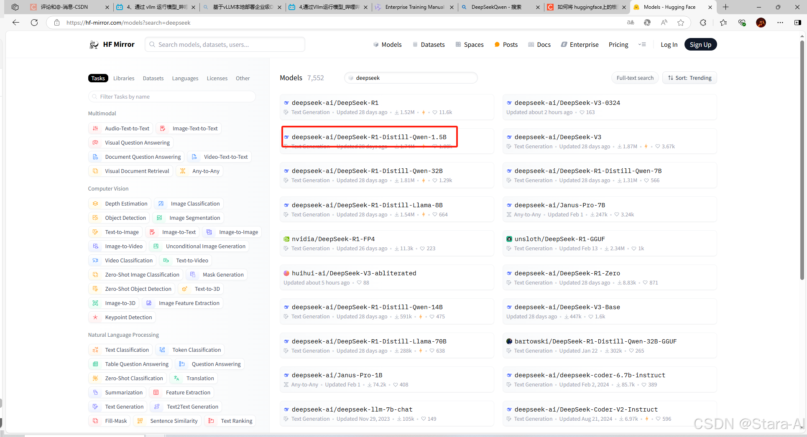The image size is (807, 437).
Task: Open unsloth/DeepSeek-R1-GGUF model card
Action: (x=610, y=243)
